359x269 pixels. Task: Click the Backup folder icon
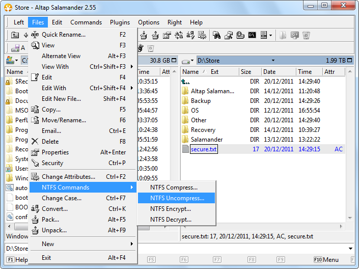click(x=185, y=101)
